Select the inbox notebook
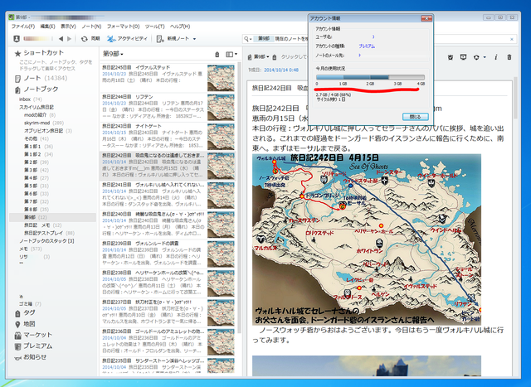This screenshot has height=387, width=531. pyautogui.click(x=30, y=99)
